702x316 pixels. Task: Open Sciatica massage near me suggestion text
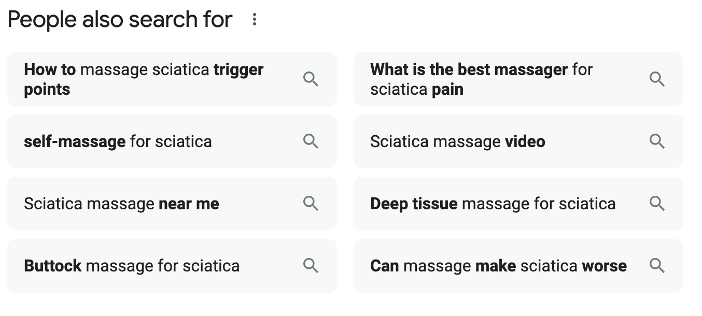click(x=121, y=204)
